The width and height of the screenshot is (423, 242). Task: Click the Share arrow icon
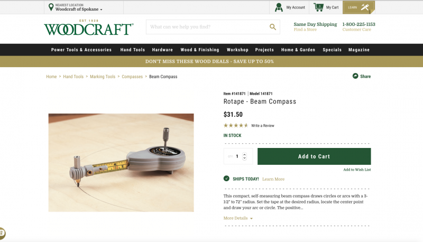point(355,76)
